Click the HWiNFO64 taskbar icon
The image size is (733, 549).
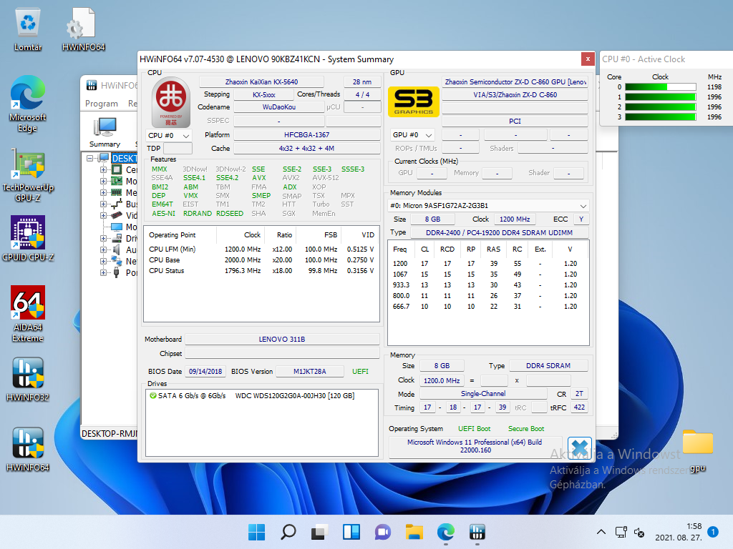[x=477, y=532]
